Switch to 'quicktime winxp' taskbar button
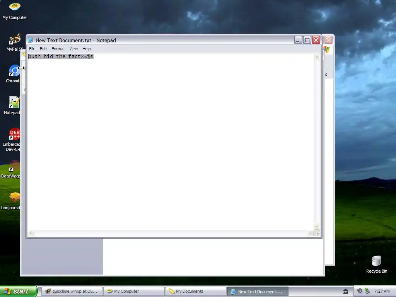 point(72,291)
